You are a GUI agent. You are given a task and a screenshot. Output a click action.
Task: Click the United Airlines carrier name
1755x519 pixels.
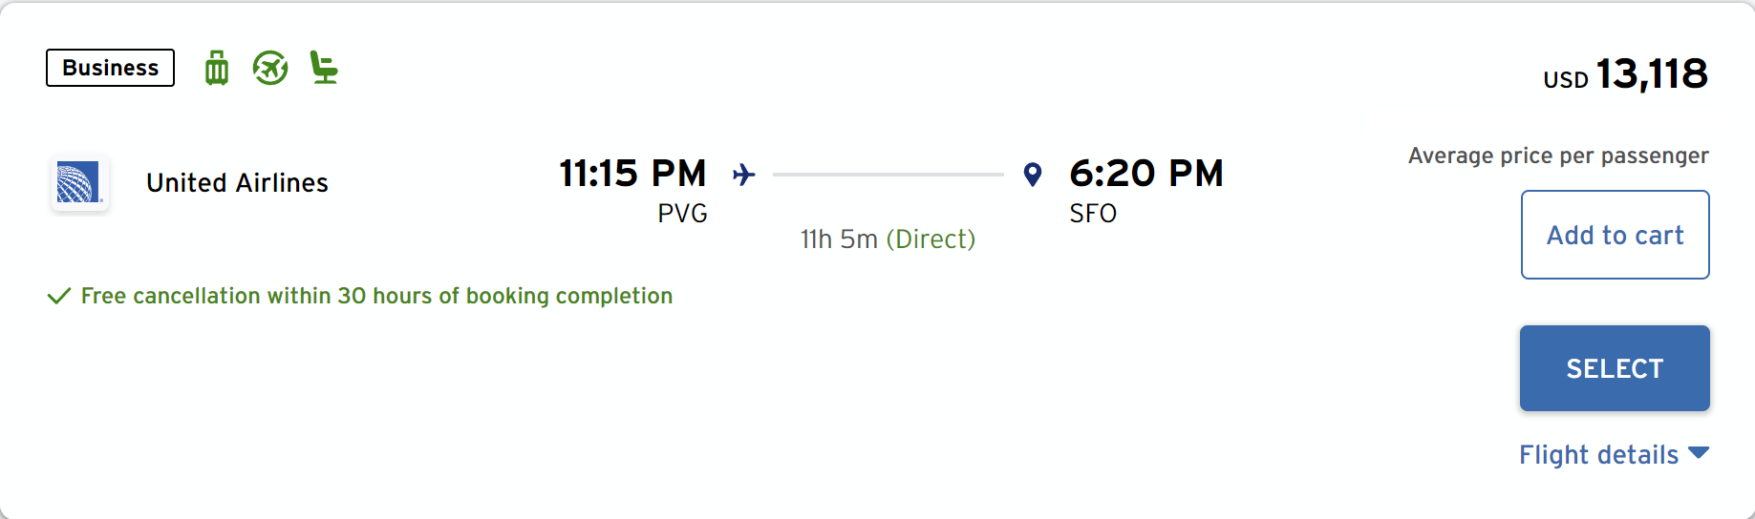tap(237, 182)
